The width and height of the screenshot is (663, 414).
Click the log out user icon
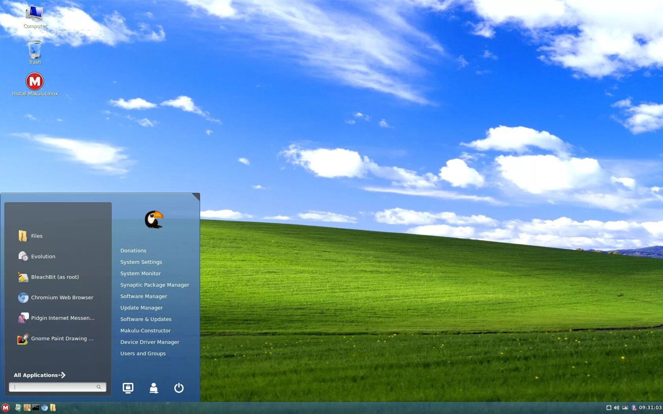coord(154,388)
